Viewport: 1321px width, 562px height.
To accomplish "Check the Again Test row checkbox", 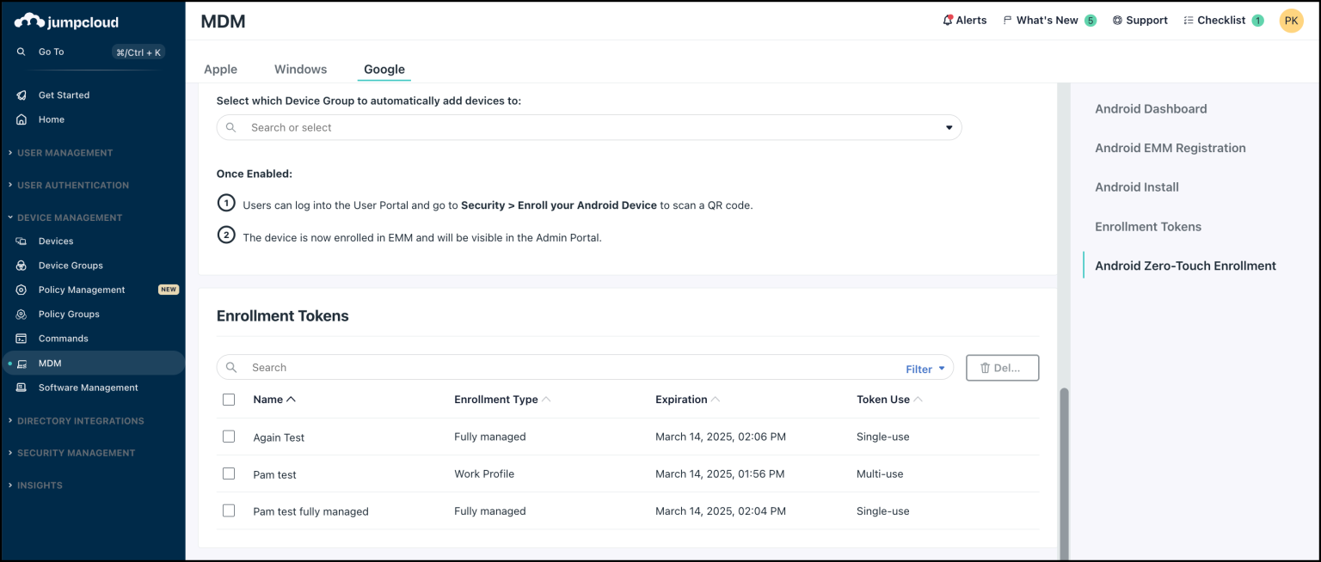I will pos(229,437).
